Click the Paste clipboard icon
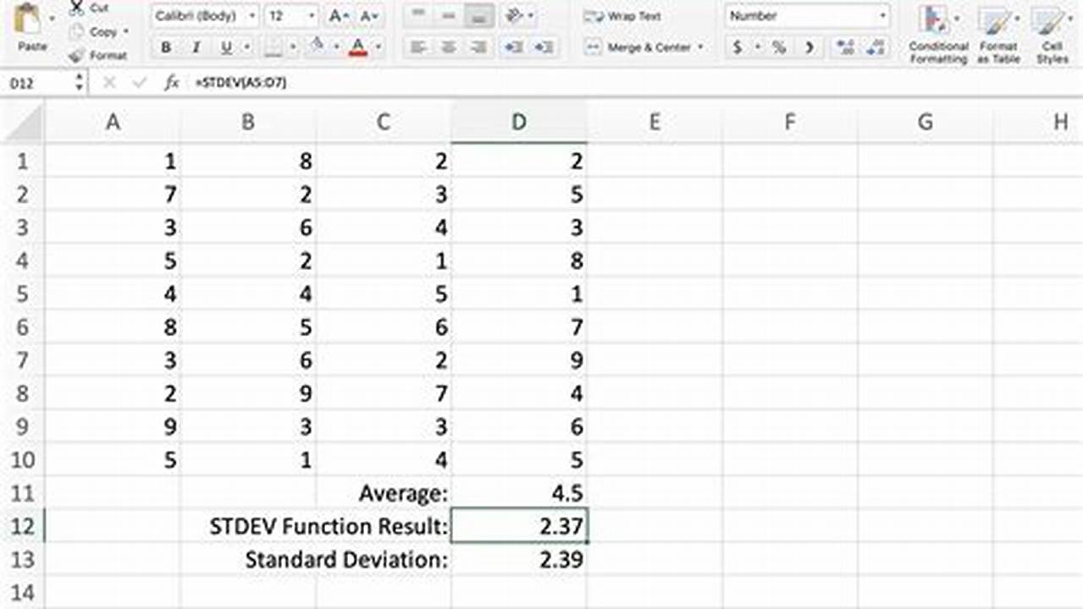Viewport: 1083px width, 609px height. tap(29, 17)
